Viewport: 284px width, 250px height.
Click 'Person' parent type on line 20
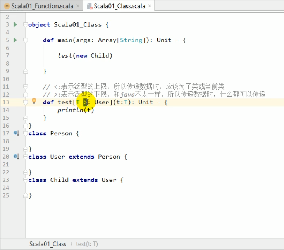pos(109,157)
